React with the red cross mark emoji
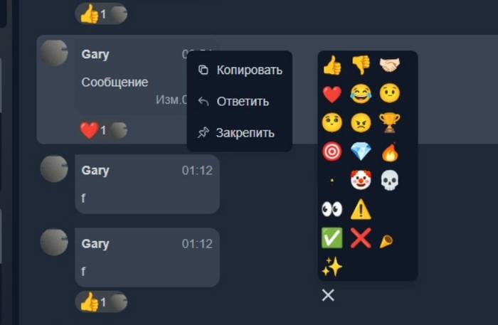498x325 pixels. [361, 238]
